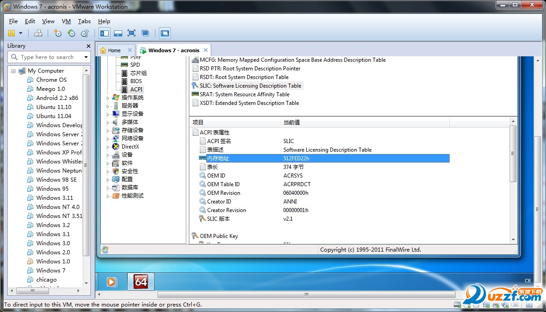
Task: Toggle the library sidebar view button
Action: (x=104, y=33)
